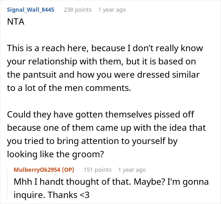Collapse reply via vertical thread line

(7, 184)
